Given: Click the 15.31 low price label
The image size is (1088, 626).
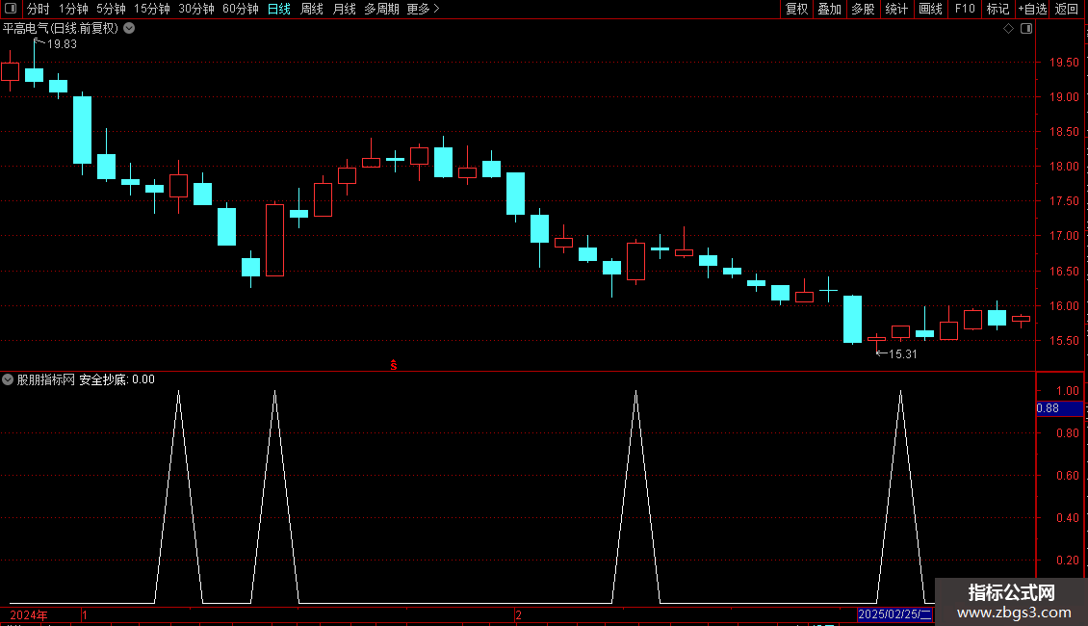Looking at the screenshot, I should coord(903,354).
